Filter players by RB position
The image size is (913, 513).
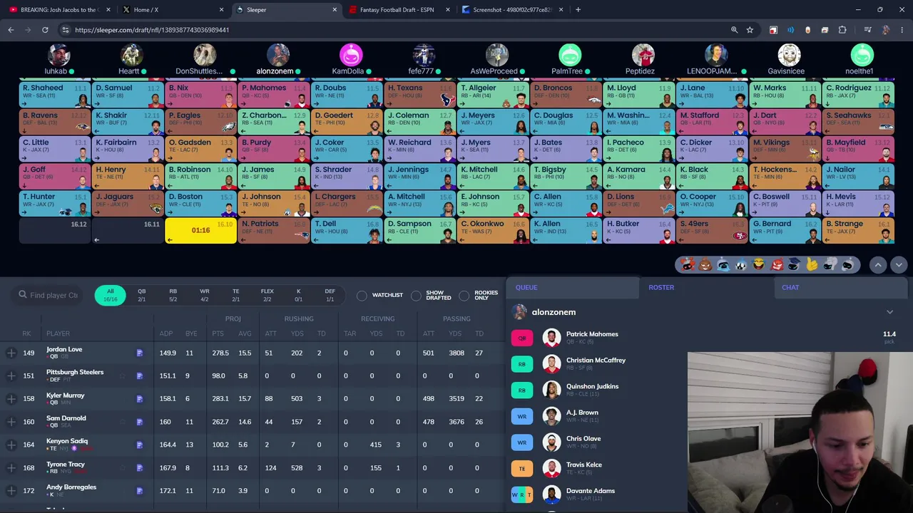pyautogui.click(x=173, y=295)
